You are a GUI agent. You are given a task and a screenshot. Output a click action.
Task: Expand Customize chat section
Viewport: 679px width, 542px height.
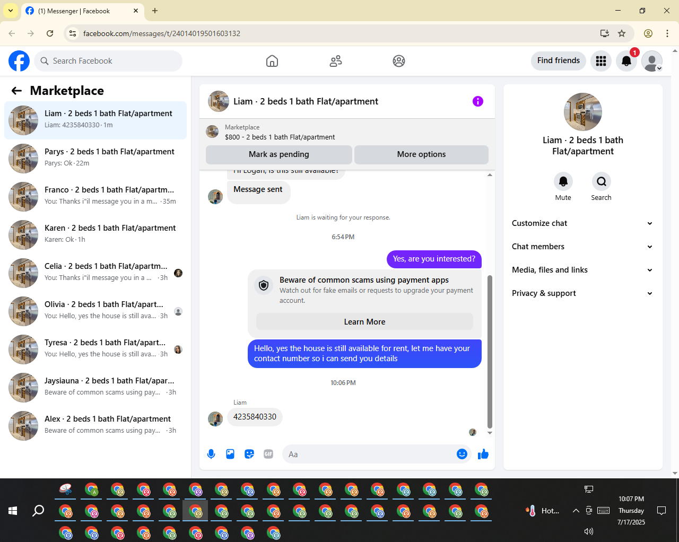(582, 223)
